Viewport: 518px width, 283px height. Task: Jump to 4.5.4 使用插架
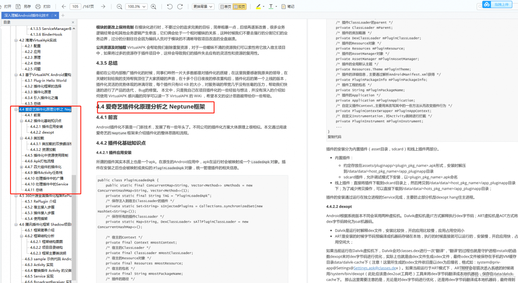pyautogui.click(x=36, y=219)
